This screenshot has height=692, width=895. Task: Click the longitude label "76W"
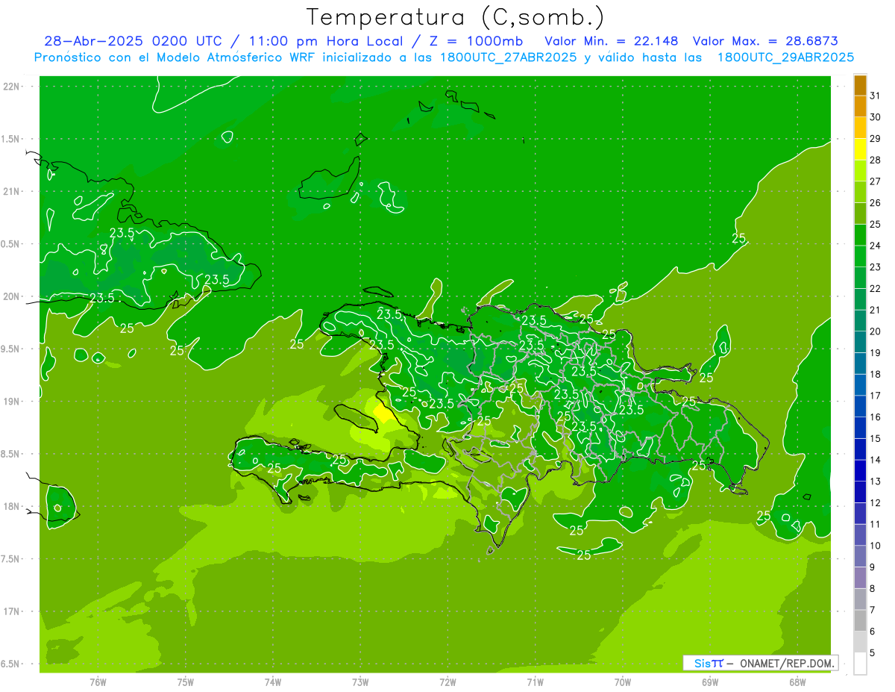point(98,682)
